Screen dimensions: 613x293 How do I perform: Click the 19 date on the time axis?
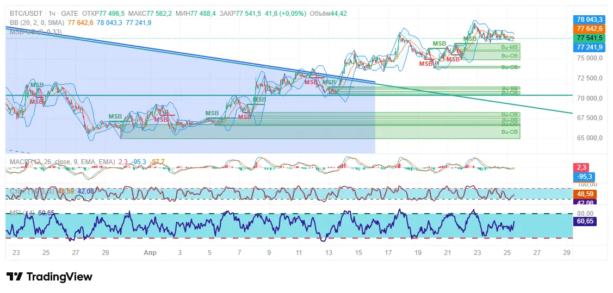point(418,252)
